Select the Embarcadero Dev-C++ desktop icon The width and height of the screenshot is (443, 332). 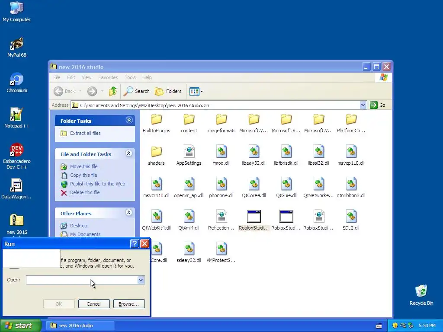[17, 156]
